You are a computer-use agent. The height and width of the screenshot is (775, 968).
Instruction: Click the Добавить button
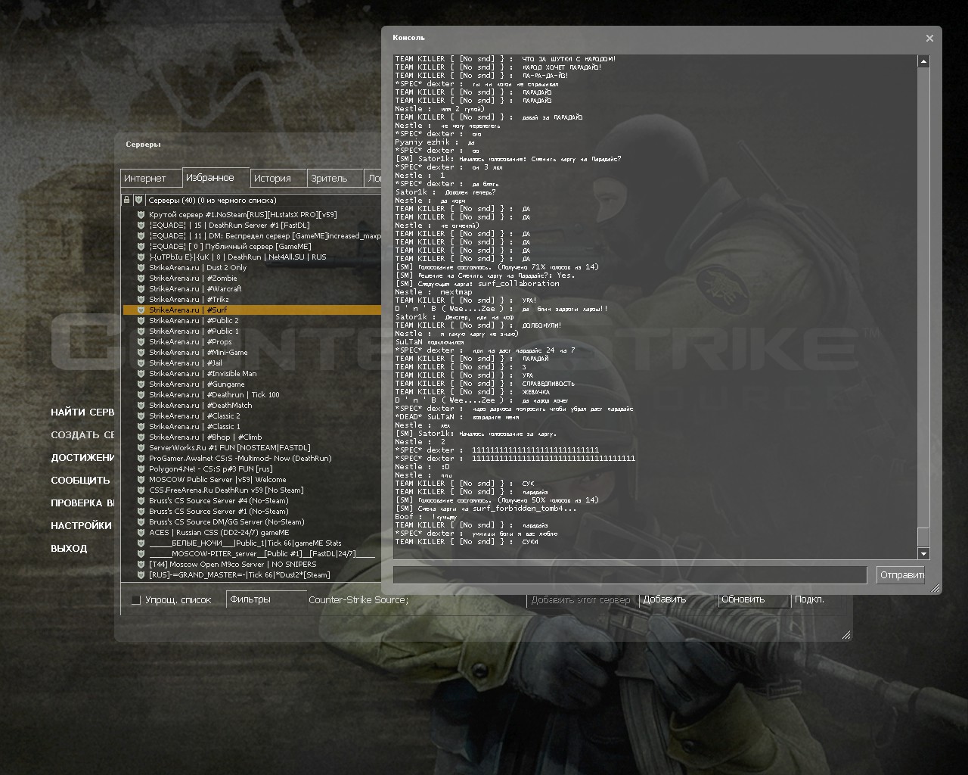[678, 599]
